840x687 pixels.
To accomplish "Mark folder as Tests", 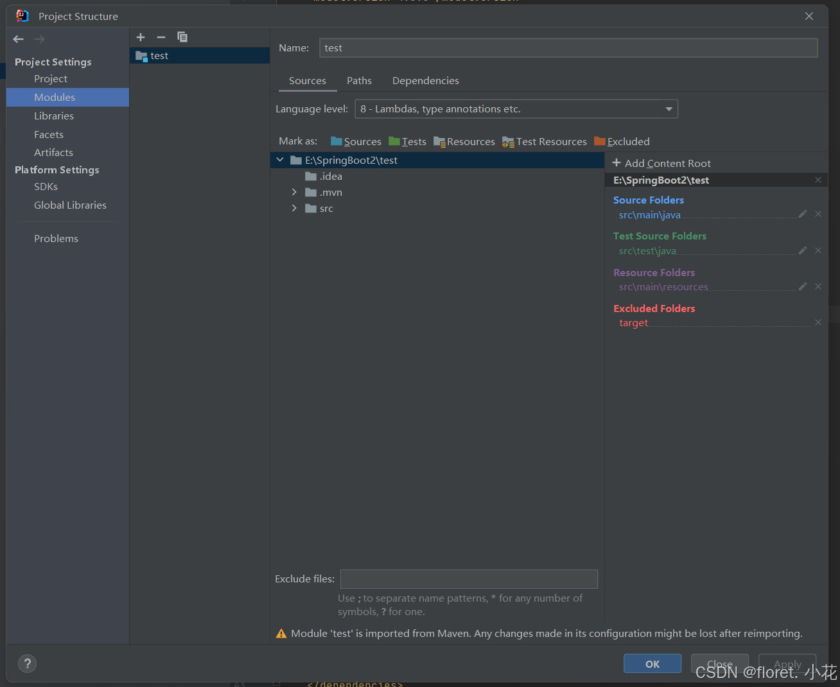I will pyautogui.click(x=407, y=141).
